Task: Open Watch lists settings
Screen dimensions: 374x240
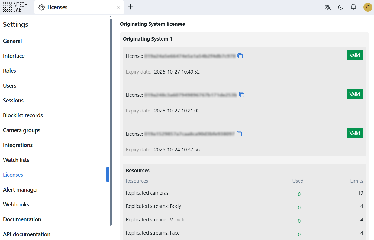Action: coord(16,160)
